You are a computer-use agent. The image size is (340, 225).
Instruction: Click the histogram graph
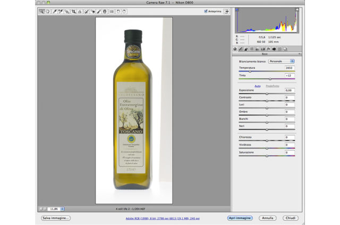[x=267, y=20]
